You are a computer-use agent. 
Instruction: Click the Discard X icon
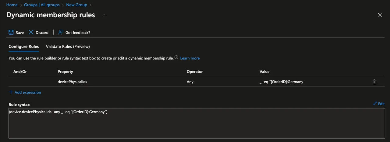(x=31, y=32)
